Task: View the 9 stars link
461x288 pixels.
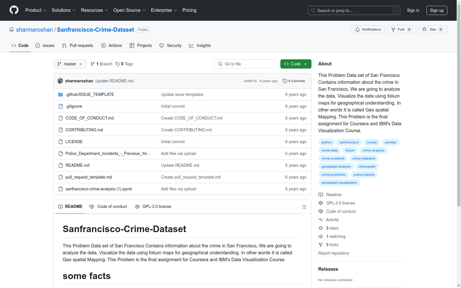Action: pos(328,228)
